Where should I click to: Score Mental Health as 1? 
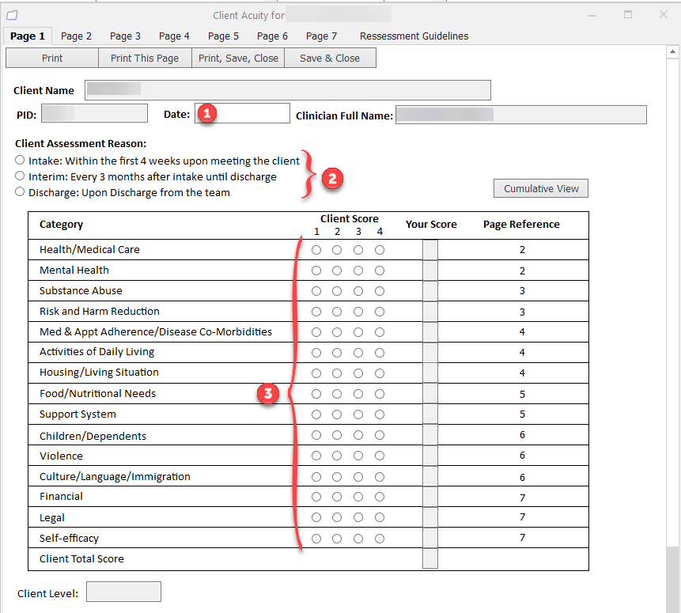point(316,270)
